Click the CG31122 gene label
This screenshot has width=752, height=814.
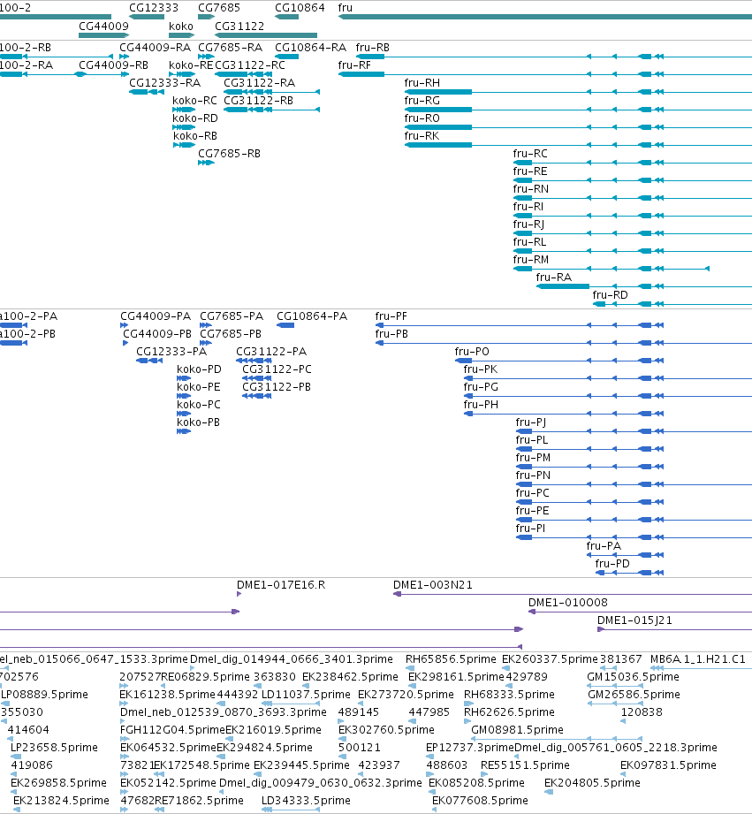(x=239, y=26)
